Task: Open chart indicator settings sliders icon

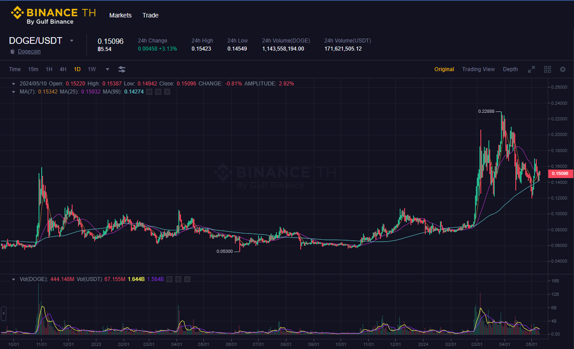Action: 122,69
